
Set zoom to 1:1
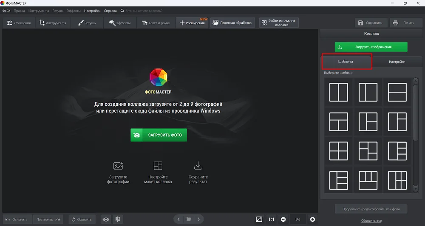[271, 220]
